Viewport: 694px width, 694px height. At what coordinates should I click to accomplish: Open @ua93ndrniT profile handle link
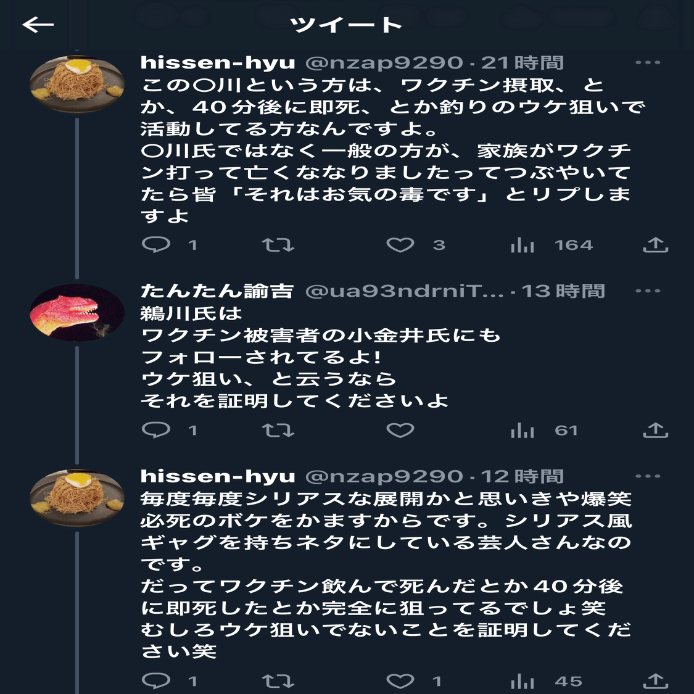coord(405,291)
